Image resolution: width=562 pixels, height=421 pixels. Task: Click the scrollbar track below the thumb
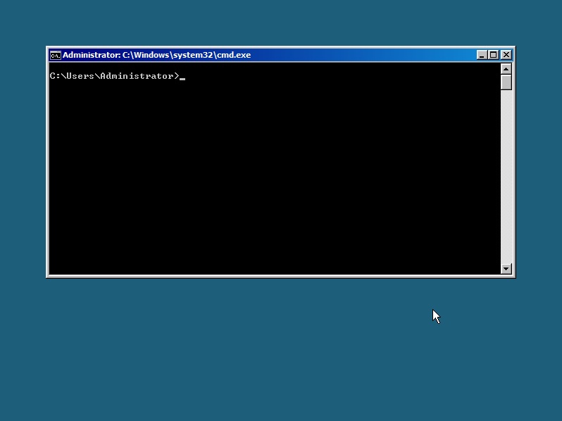pyautogui.click(x=506, y=177)
